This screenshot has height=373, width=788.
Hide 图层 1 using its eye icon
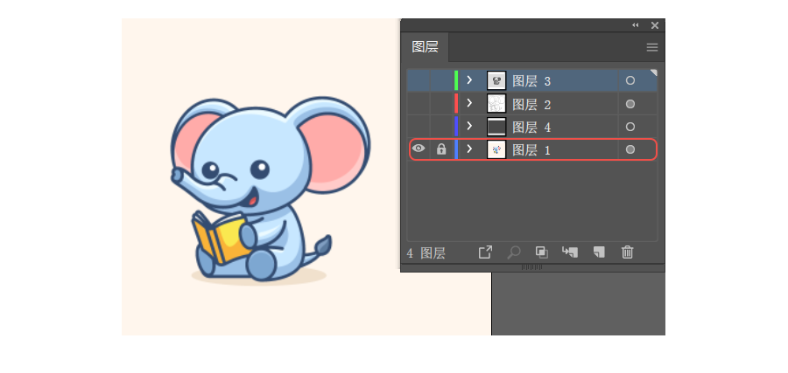click(x=419, y=149)
